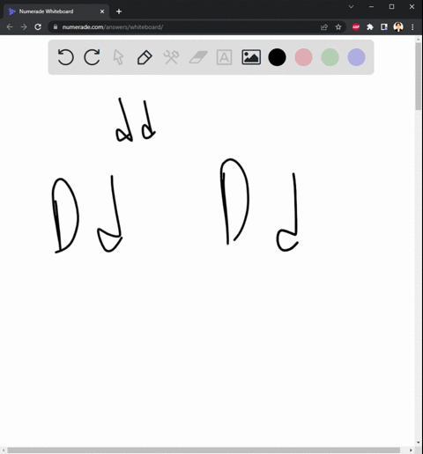Pick the green ink color

[330, 57]
